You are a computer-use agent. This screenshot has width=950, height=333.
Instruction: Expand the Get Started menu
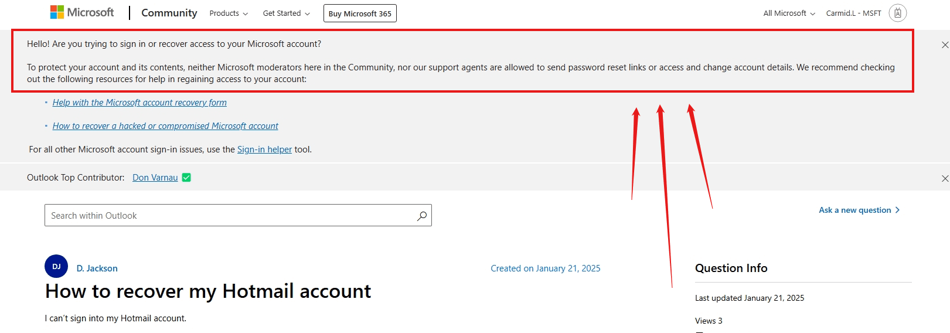pos(286,13)
